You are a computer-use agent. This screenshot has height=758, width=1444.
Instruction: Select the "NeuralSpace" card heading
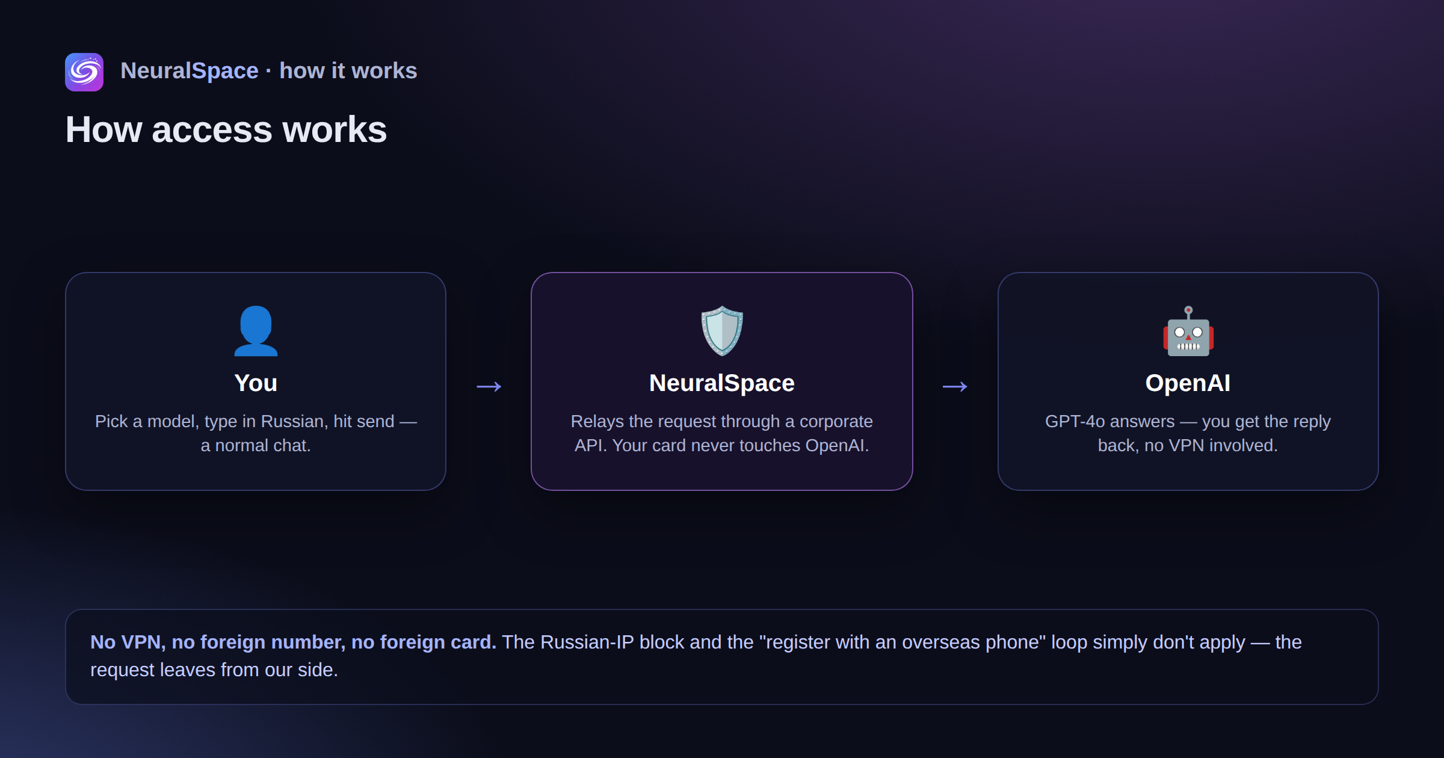click(x=722, y=383)
